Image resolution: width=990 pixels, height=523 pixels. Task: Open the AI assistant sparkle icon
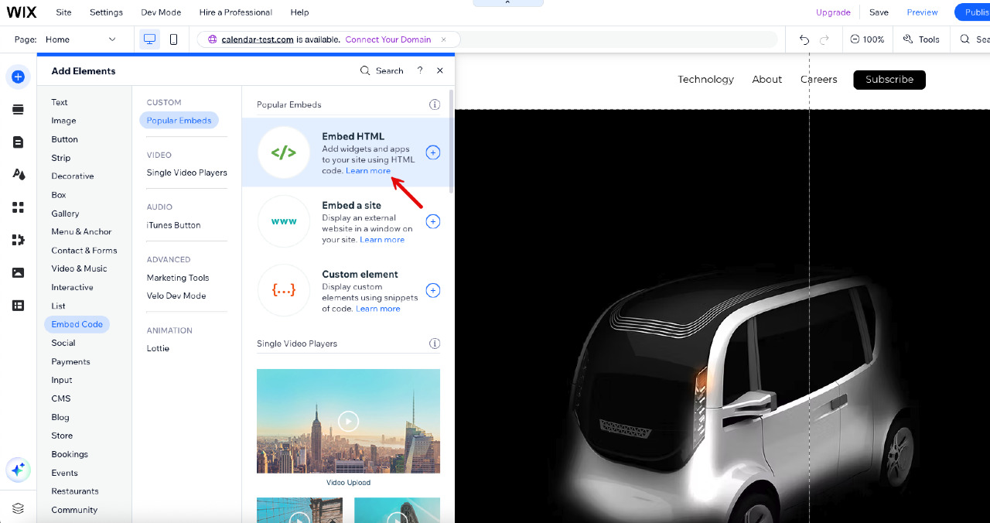pyautogui.click(x=18, y=470)
